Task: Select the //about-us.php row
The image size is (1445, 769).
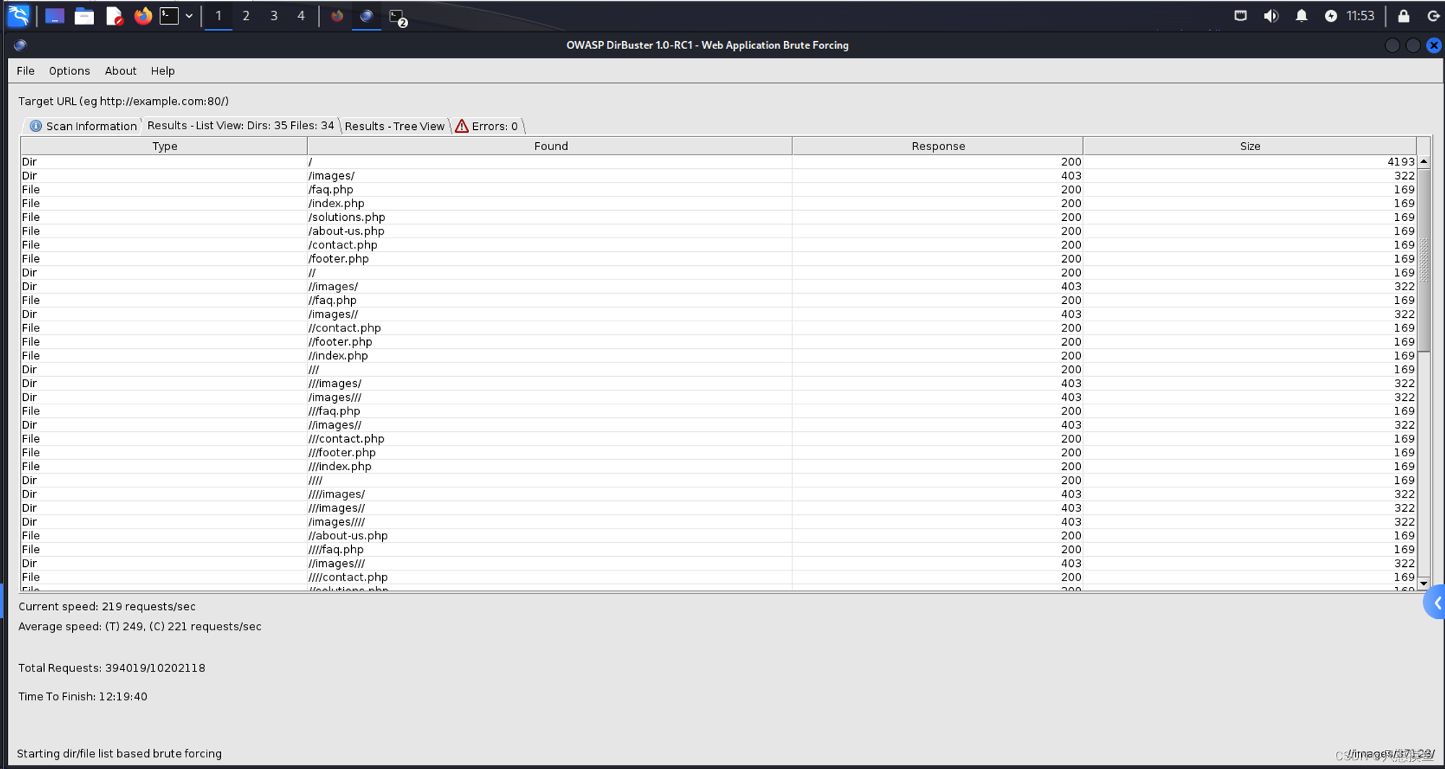Action: [x=718, y=535]
